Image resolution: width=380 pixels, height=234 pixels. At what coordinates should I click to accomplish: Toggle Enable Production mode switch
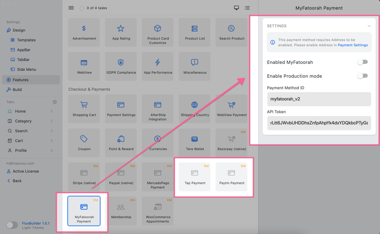[x=362, y=76]
